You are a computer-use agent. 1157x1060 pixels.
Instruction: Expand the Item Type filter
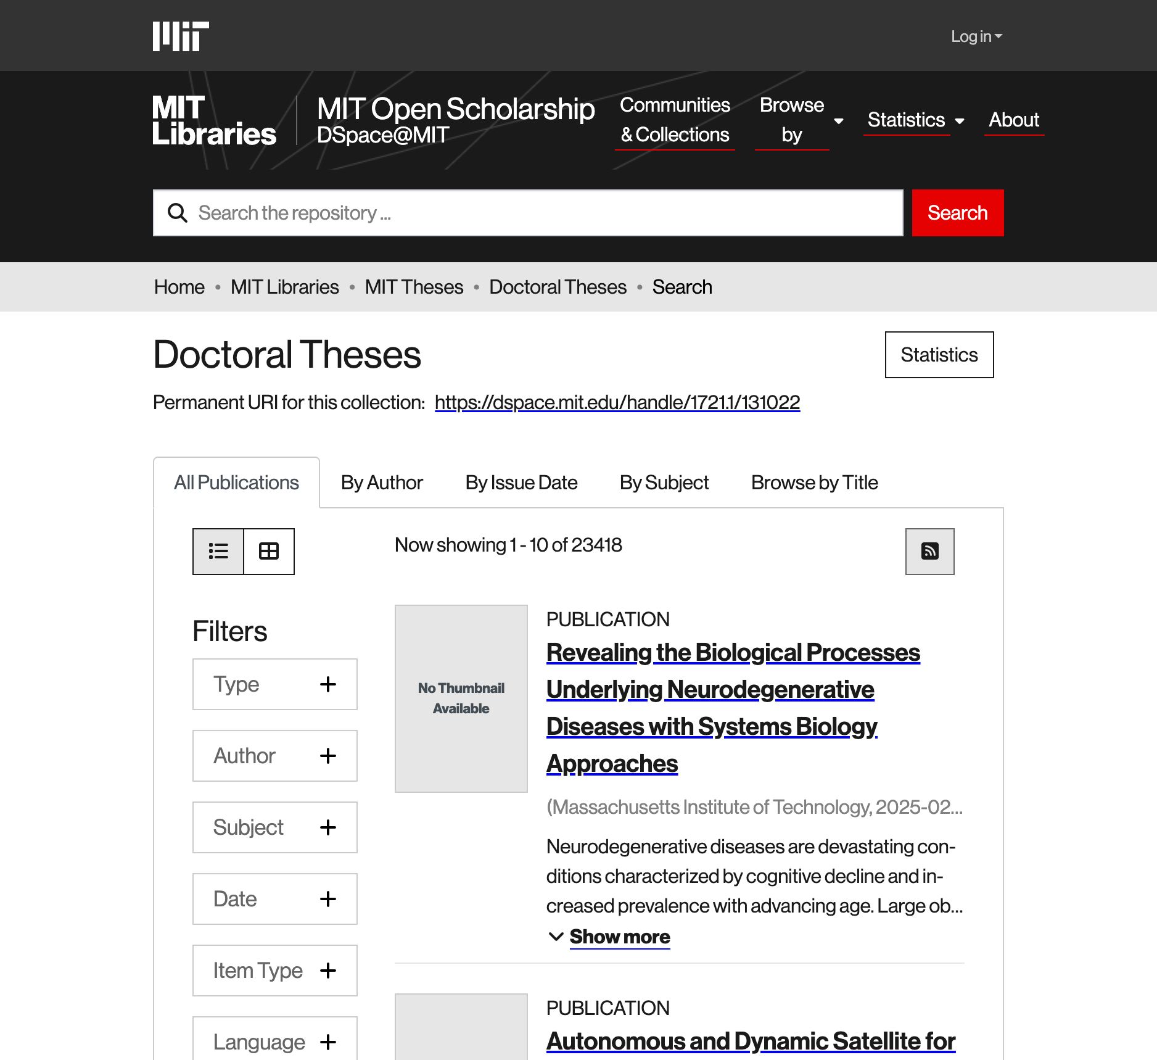(275, 970)
